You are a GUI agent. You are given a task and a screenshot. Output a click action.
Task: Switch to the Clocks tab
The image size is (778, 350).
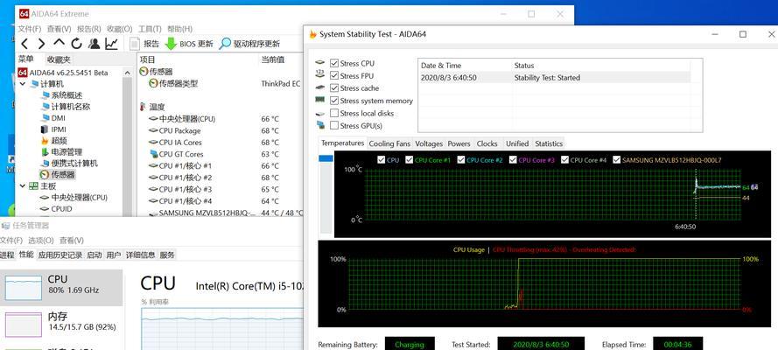(x=487, y=143)
